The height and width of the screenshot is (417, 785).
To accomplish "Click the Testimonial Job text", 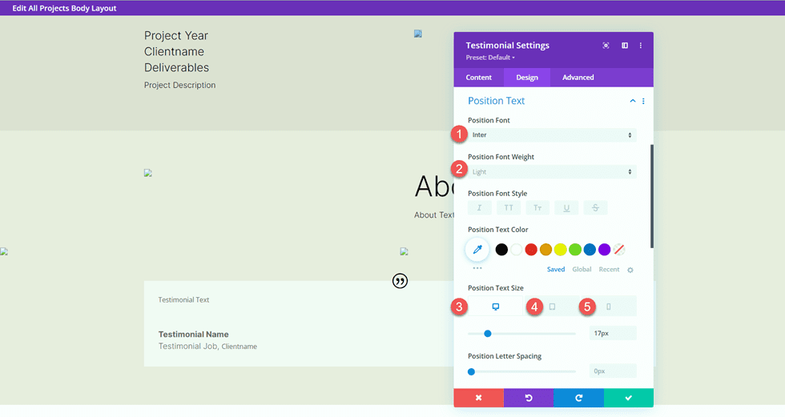I will click(188, 346).
